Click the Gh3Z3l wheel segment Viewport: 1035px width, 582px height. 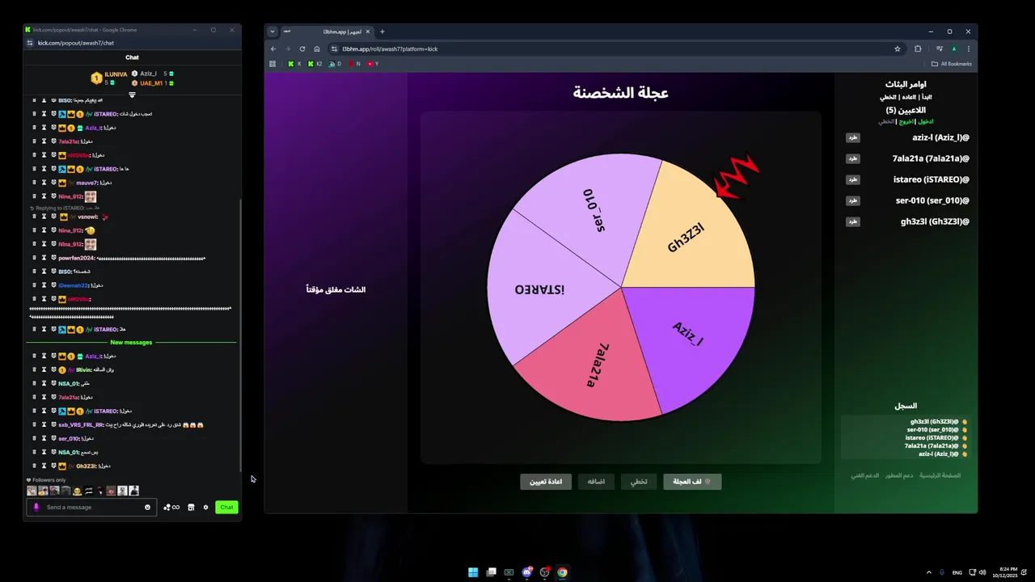click(x=687, y=236)
